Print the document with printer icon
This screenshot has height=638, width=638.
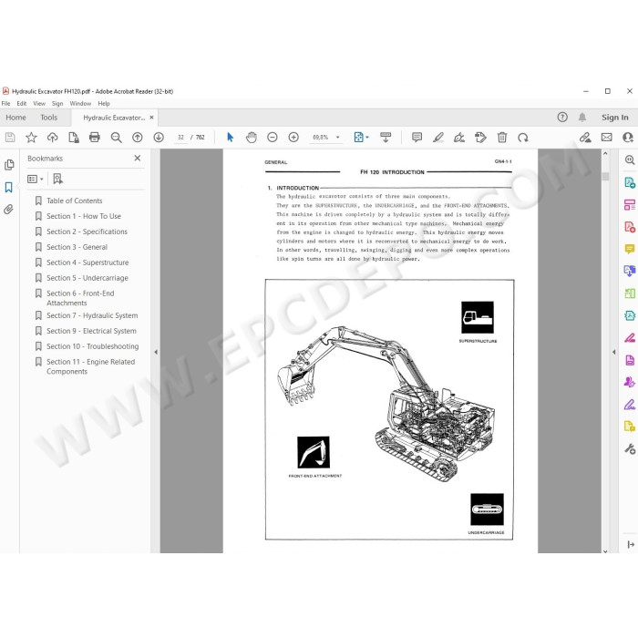(x=95, y=138)
